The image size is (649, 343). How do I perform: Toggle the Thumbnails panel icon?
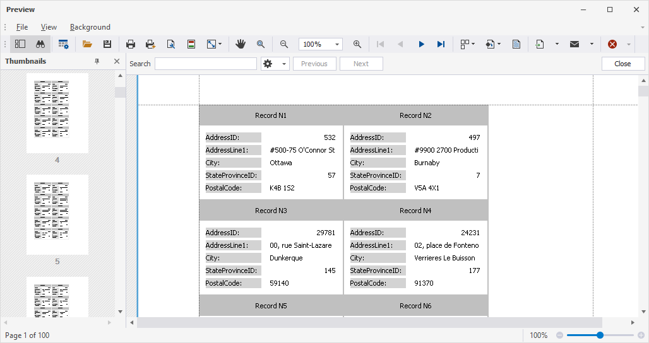20,44
